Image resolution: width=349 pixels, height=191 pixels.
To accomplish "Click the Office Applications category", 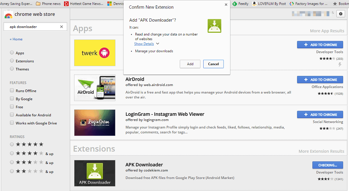I will click(x=327, y=87).
